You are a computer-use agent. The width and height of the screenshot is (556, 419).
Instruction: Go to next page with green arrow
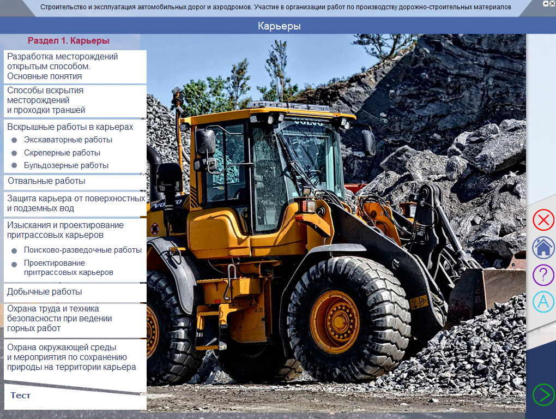point(543,394)
